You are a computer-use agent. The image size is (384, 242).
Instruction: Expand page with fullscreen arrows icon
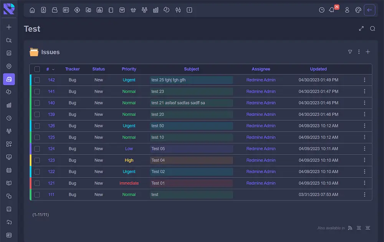[361, 29]
